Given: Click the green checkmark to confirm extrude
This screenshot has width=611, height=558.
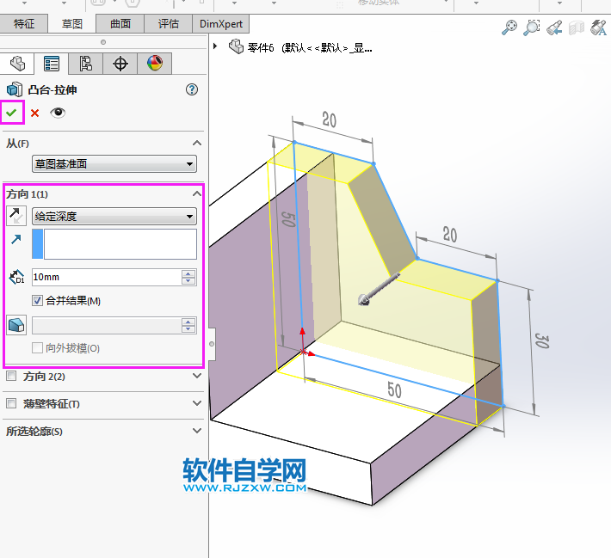Looking at the screenshot, I should tap(12, 113).
